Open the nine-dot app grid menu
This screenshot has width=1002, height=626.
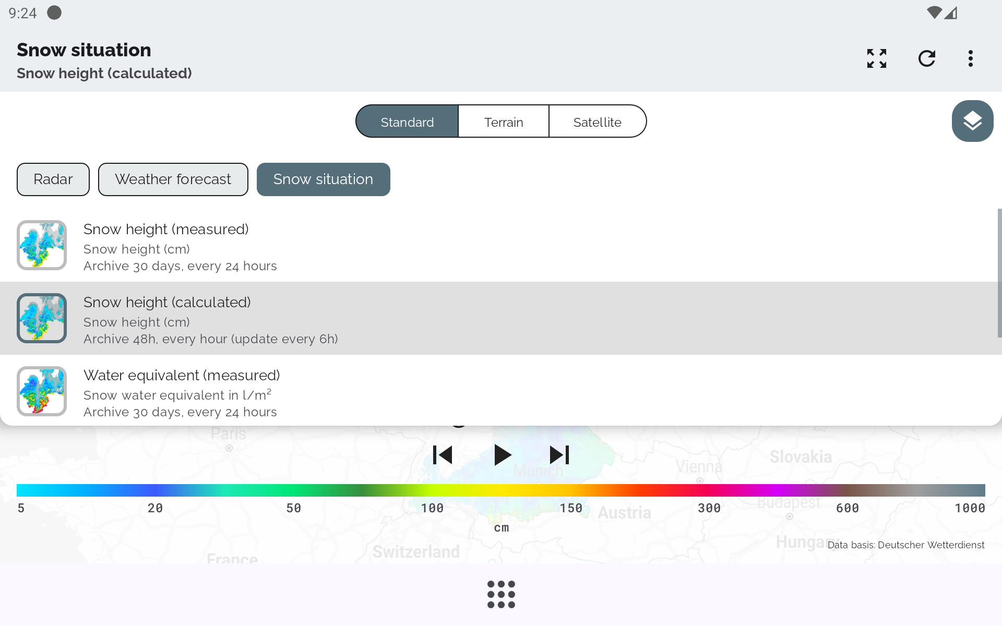click(x=501, y=594)
